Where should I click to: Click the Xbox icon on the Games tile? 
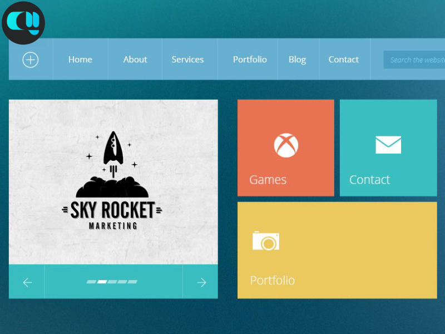(x=286, y=145)
